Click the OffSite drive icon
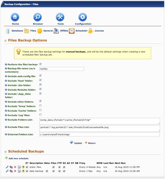 tap(56, 31)
